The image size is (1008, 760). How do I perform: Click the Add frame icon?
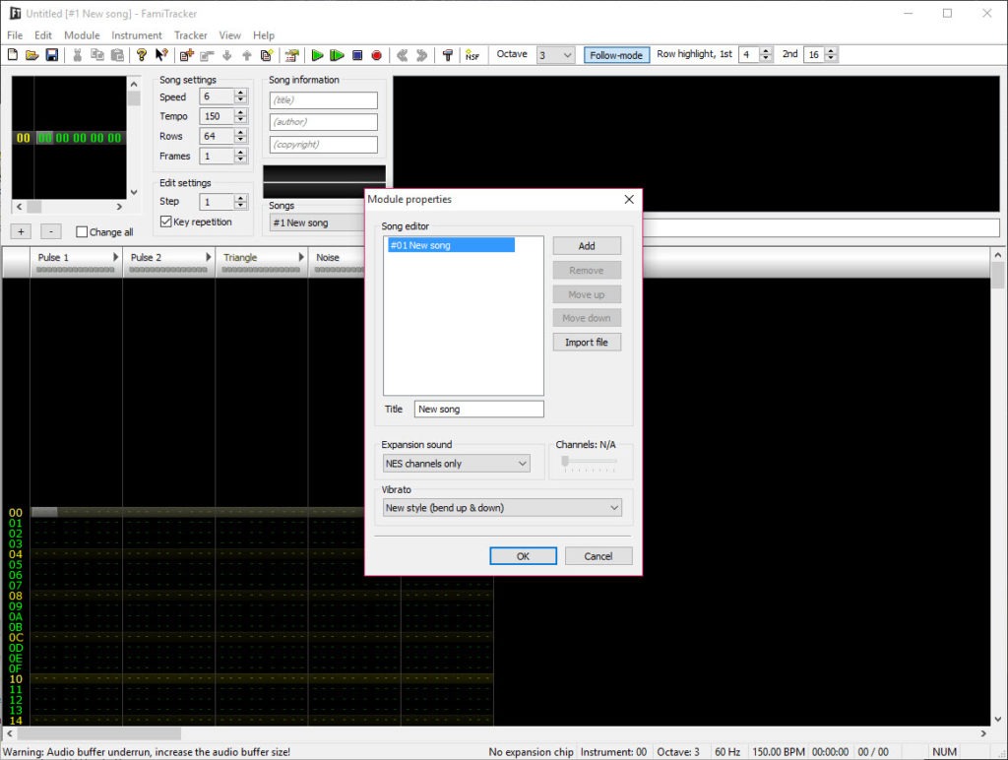186,55
